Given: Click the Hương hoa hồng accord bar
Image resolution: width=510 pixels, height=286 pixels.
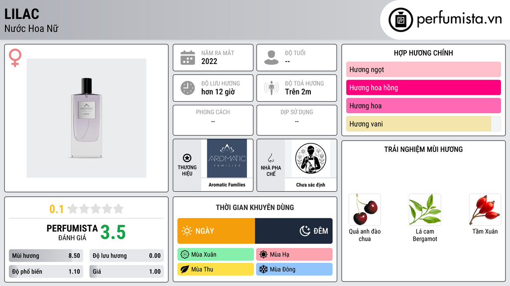Looking at the screenshot, I should (x=423, y=87).
